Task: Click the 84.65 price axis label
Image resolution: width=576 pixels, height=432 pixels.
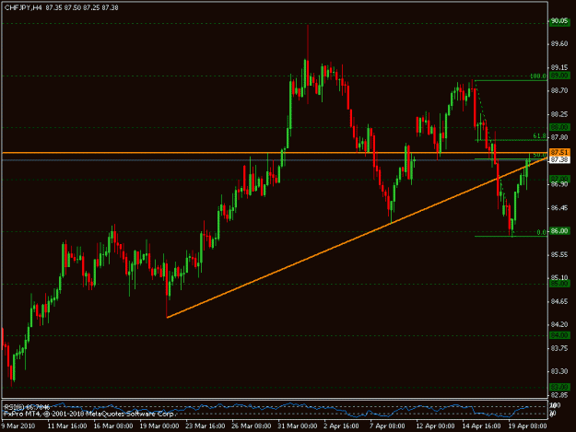Action: tap(559, 302)
